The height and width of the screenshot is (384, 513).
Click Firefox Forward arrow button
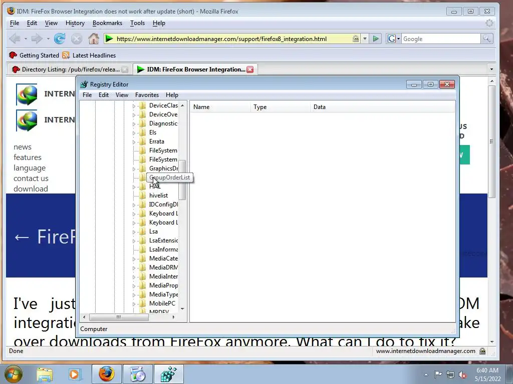click(37, 39)
